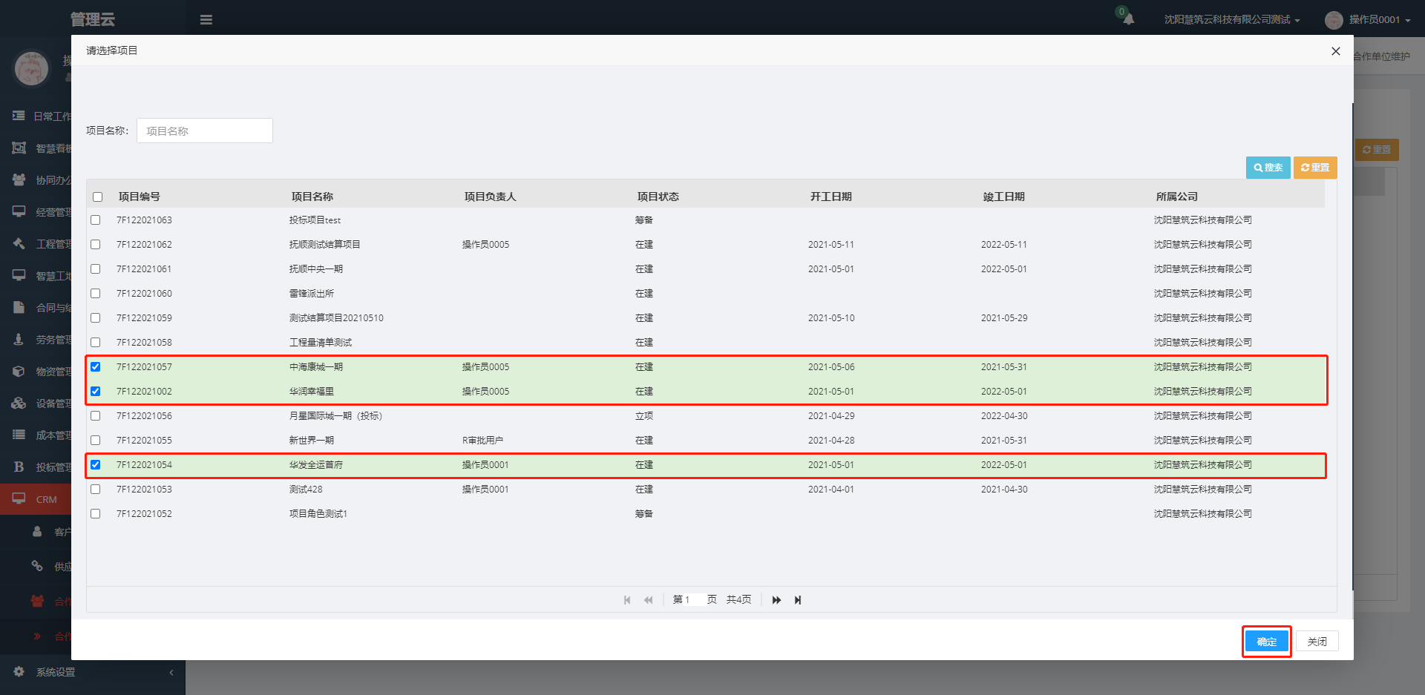The image size is (1425, 695).
Task: Check the row 7F122021056 checkbox
Action: [95, 416]
